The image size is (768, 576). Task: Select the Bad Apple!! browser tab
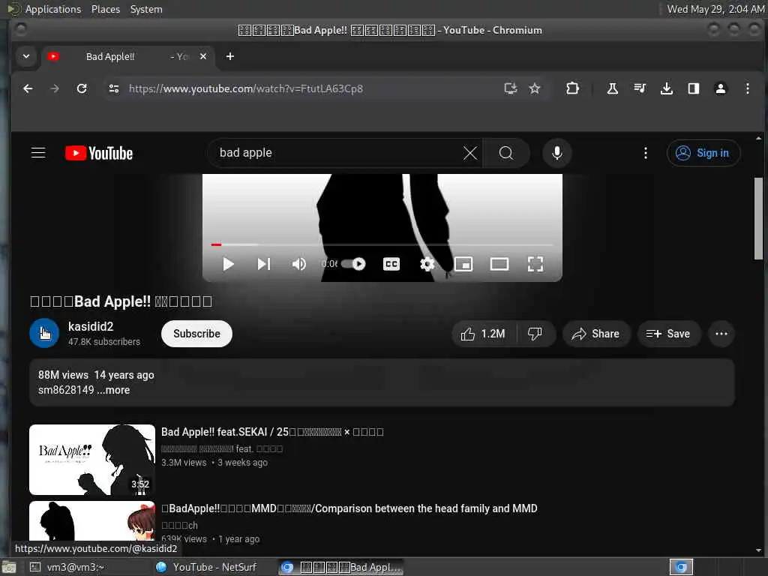127,56
